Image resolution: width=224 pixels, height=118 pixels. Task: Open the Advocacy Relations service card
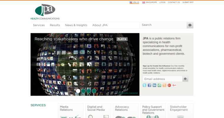(126, 111)
